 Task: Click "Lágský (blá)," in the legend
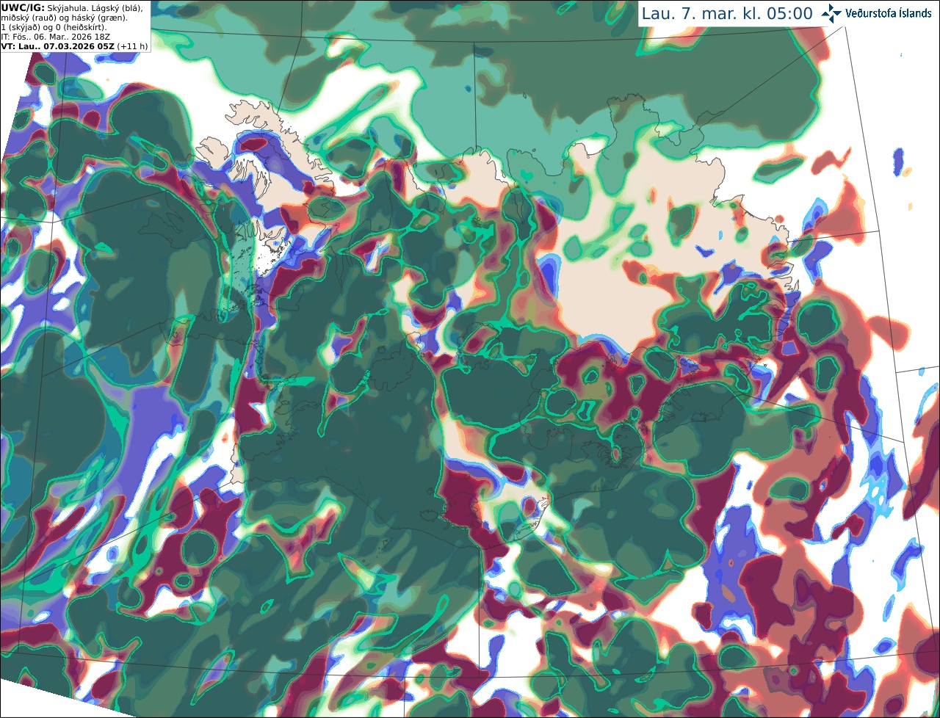click(x=117, y=8)
